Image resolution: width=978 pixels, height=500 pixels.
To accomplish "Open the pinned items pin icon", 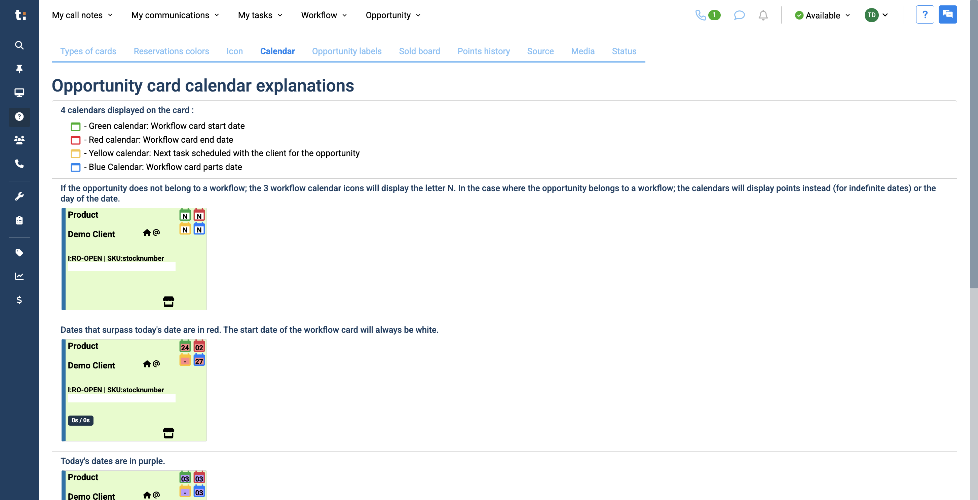I will [20, 69].
